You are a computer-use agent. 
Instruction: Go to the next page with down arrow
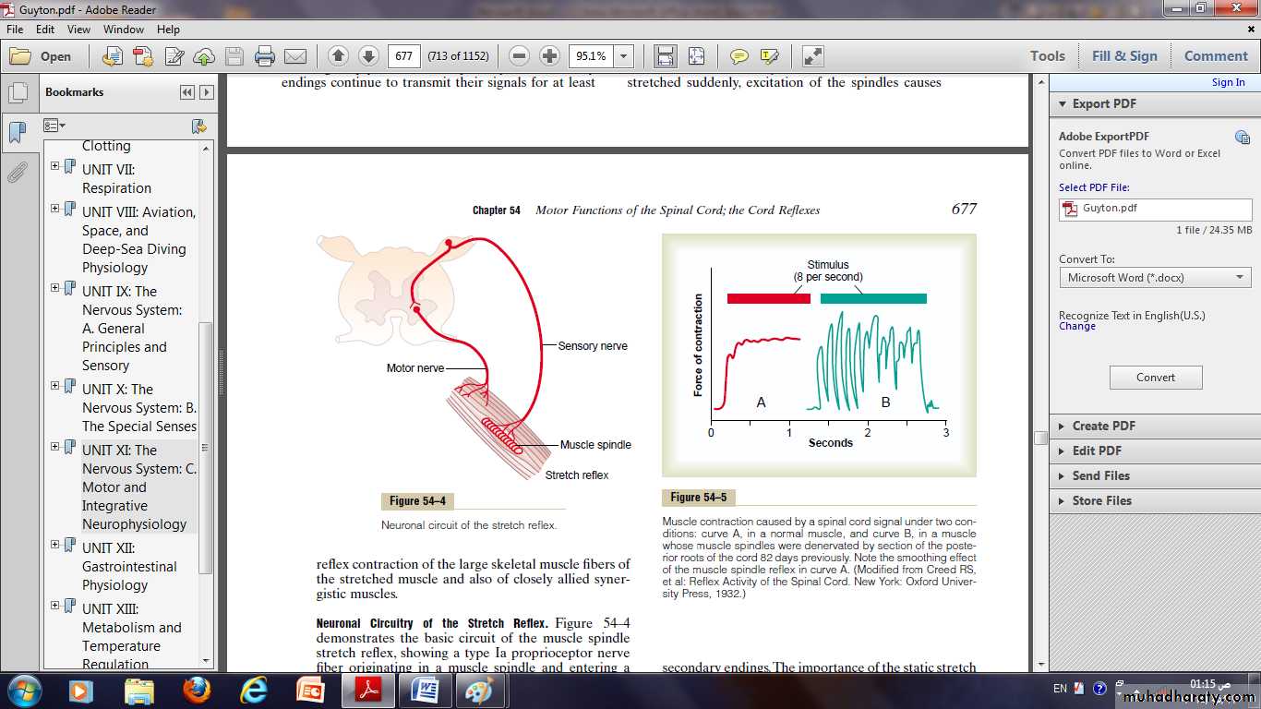point(368,56)
